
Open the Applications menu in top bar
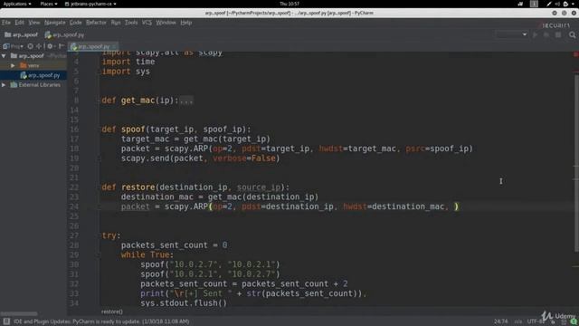(17, 4)
